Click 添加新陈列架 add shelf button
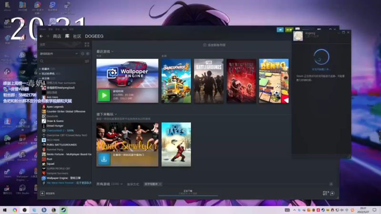The image size is (381, 214). coord(214,45)
